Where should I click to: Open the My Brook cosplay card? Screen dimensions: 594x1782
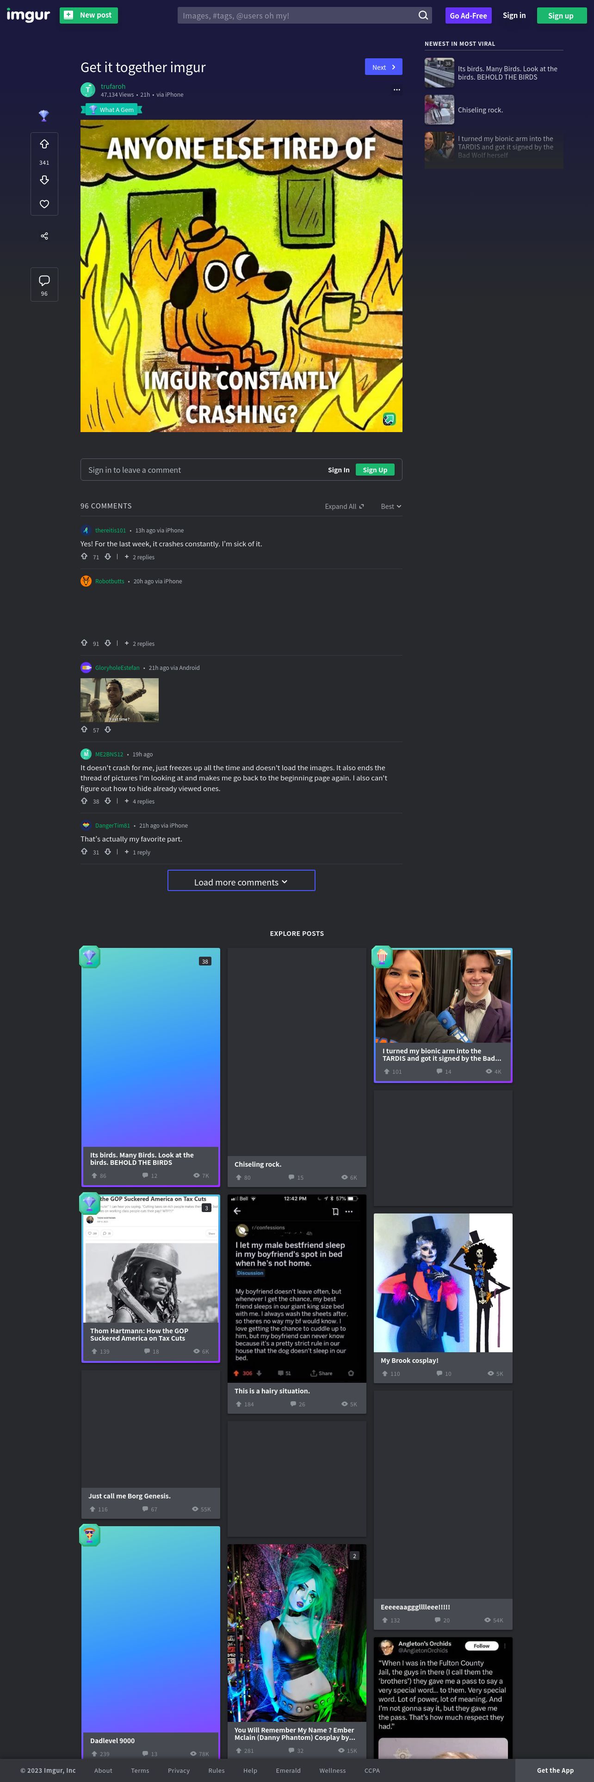(443, 1298)
